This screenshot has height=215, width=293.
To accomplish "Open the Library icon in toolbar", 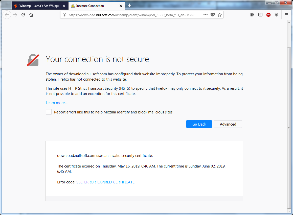I will pyautogui.click(x=252, y=15).
